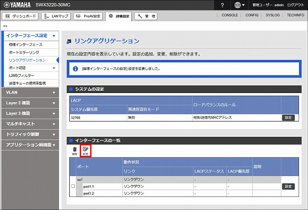Open help via question mark icon
This screenshot has height=210, width=308.
coord(222,5)
